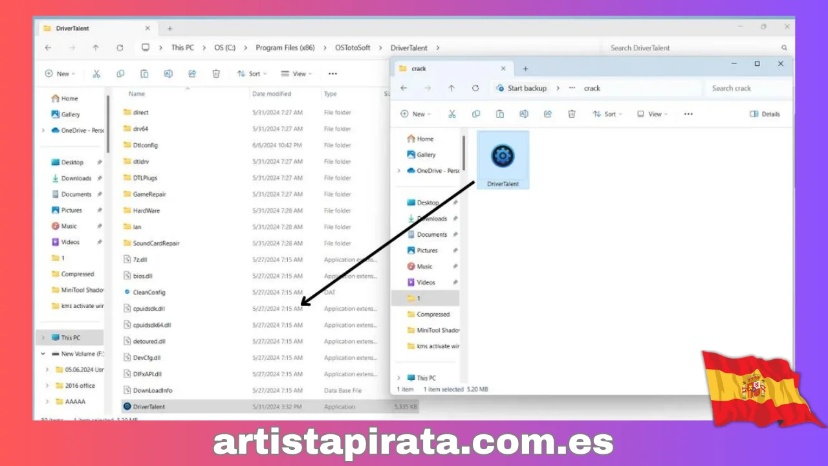Open See more options in crack toolbar

688,114
